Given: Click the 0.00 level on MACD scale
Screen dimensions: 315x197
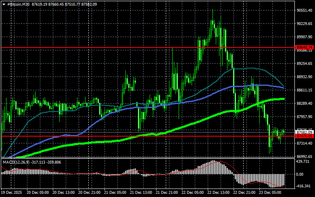Looking at the screenshot, I should click(x=300, y=174).
